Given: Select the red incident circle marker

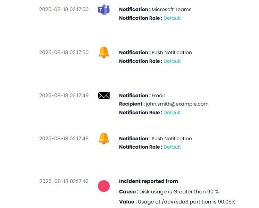Looking at the screenshot, I should click(103, 186).
